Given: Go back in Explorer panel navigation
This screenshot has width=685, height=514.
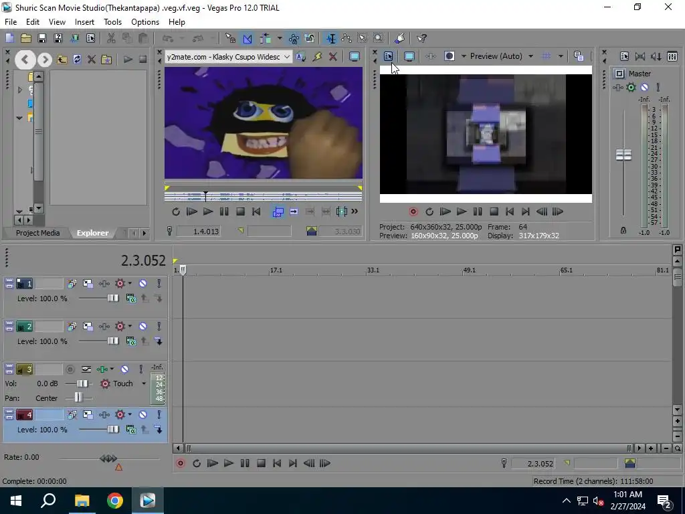Looking at the screenshot, I should [x=25, y=60].
